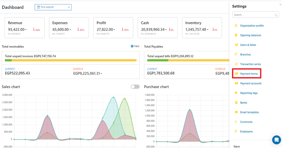Click the Currencies dollar sign icon
Screen dimensions: 282x148
(236, 122)
